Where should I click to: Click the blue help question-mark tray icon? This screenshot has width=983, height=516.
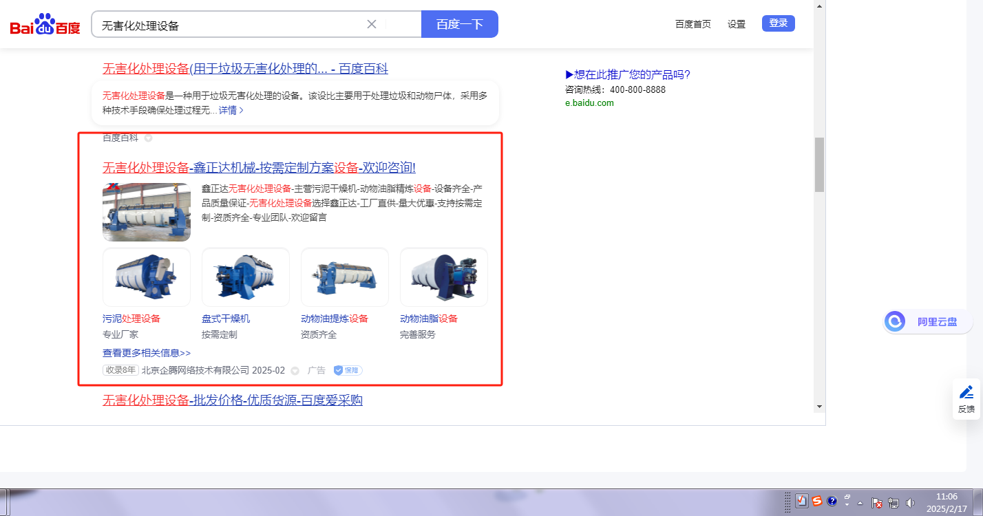[832, 502]
